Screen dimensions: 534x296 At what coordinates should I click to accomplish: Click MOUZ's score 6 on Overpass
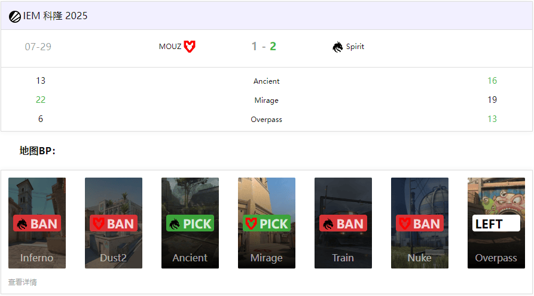[41, 119]
